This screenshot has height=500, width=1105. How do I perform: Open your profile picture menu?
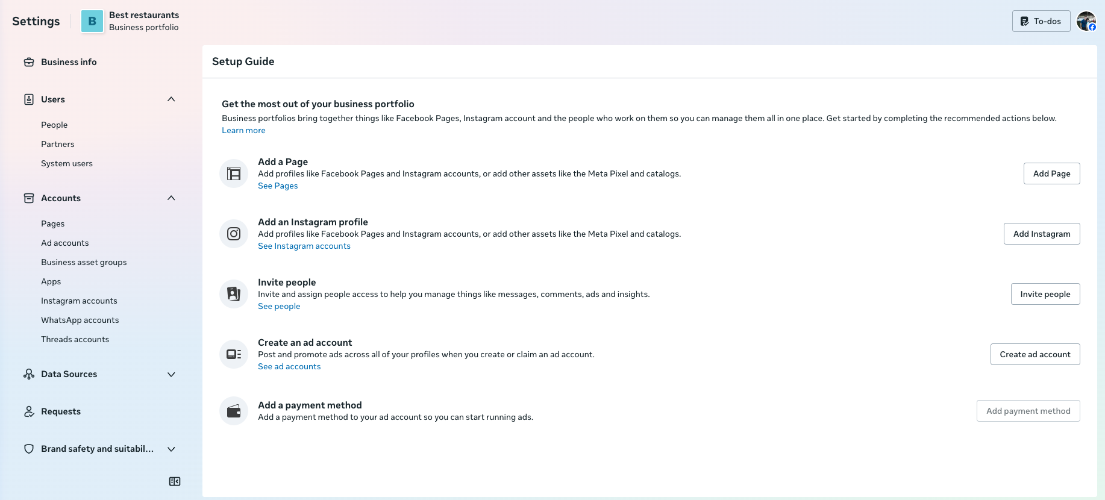pos(1086,20)
